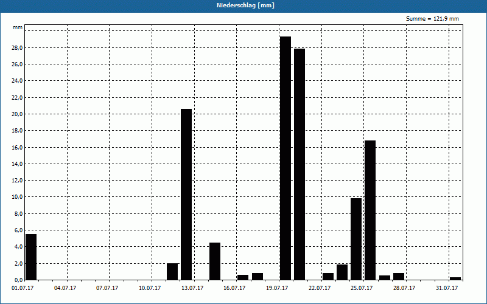Click the 12,0 y-axis label
487x304 pixels.
[17, 180]
